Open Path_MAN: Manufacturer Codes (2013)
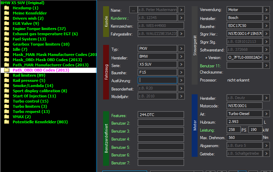 coord(51,65)
